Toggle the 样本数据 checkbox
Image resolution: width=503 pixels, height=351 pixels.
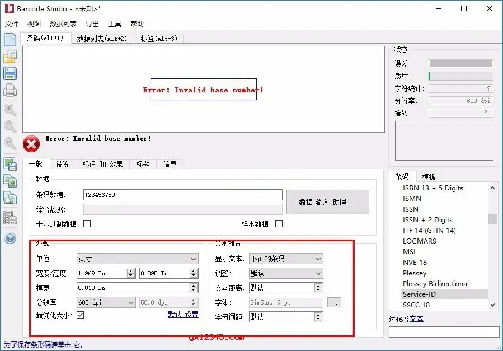click(x=279, y=223)
